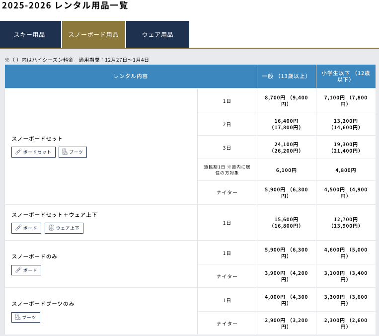Click the 2025-2026 レンタル用品一覧 heading
The image size is (379, 336).
tap(65, 5)
